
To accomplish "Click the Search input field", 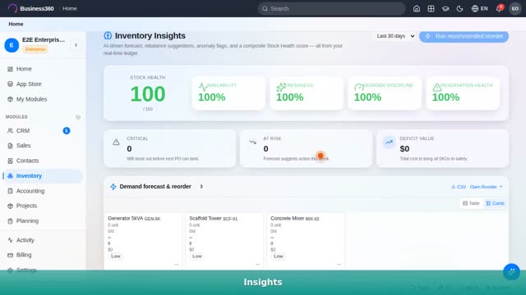I will (x=331, y=9).
